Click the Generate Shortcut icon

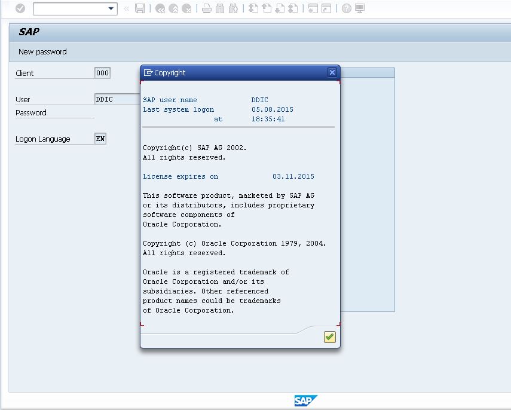[x=326, y=8]
